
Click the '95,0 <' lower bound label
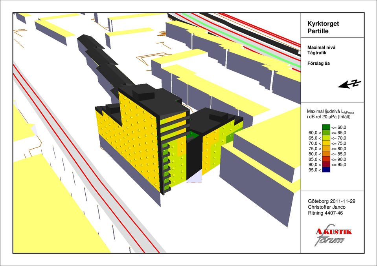(315, 170)
